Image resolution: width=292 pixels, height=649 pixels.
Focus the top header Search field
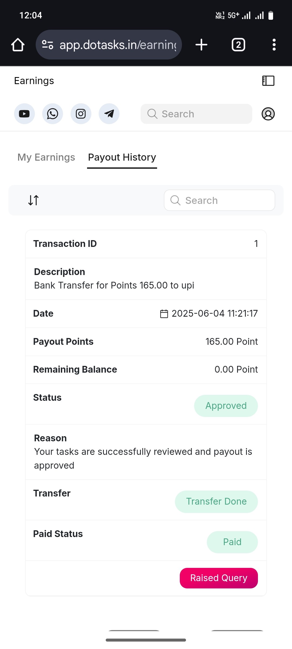pos(196,114)
